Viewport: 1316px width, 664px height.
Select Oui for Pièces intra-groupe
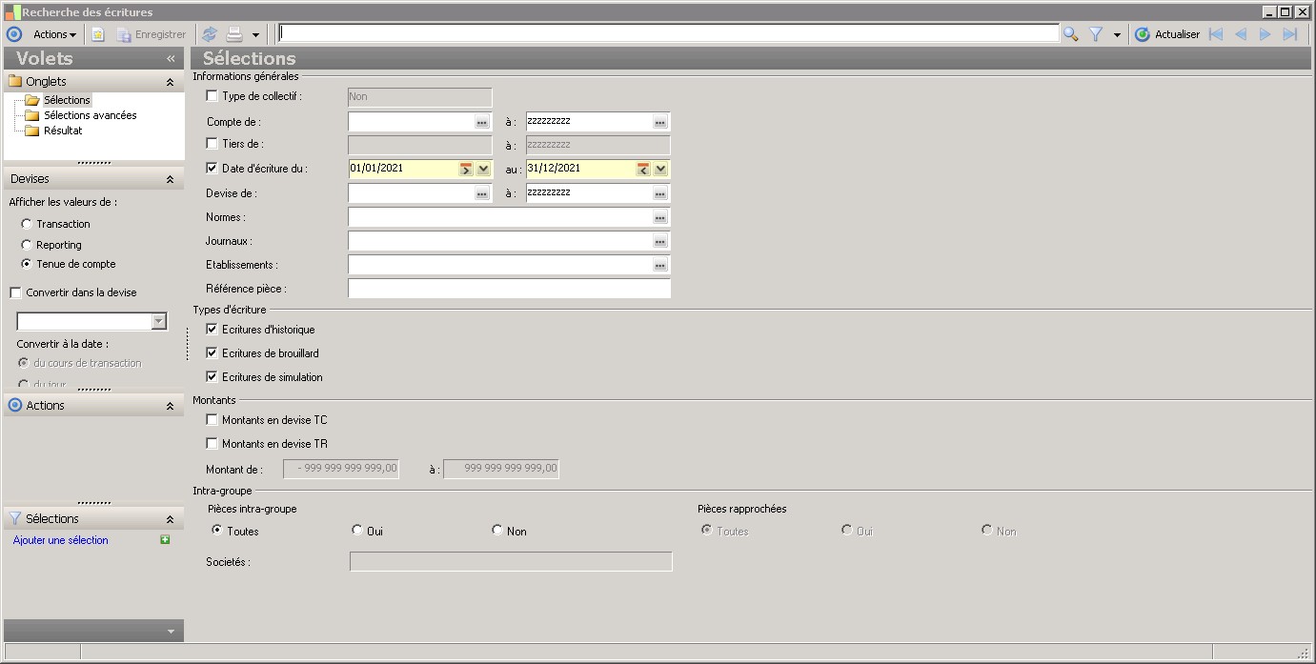pyautogui.click(x=357, y=531)
